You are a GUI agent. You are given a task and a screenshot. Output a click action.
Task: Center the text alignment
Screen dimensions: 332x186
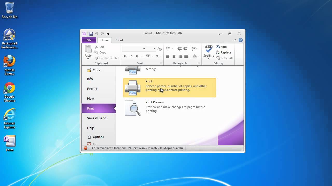click(x=174, y=56)
